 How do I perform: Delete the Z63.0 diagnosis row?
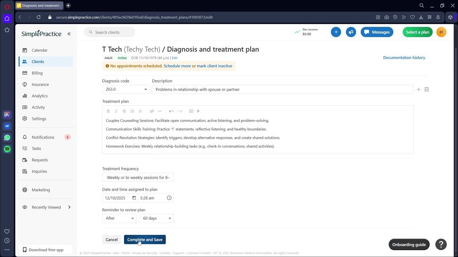coord(427,89)
